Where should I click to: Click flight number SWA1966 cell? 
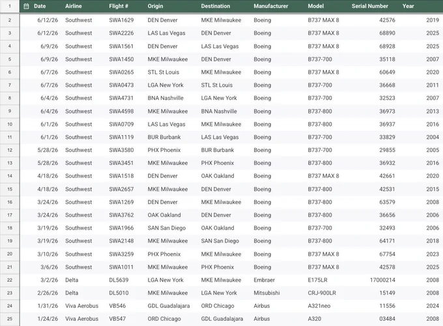pos(121,228)
